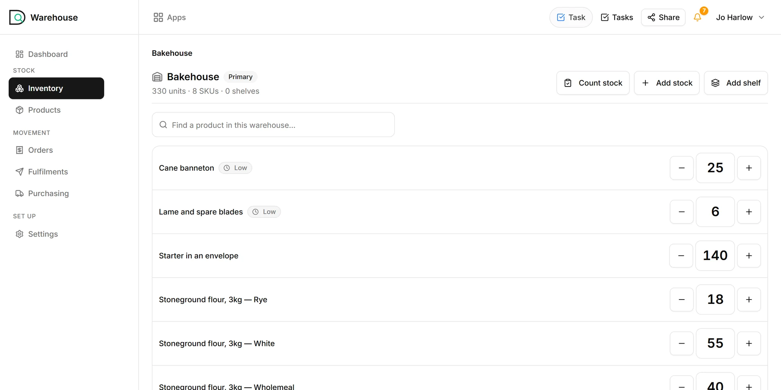The image size is (781, 390).
Task: Click the Stoneground flour Rye quantity 18
Action: [715, 300]
